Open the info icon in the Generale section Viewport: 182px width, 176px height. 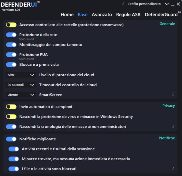[173, 94]
